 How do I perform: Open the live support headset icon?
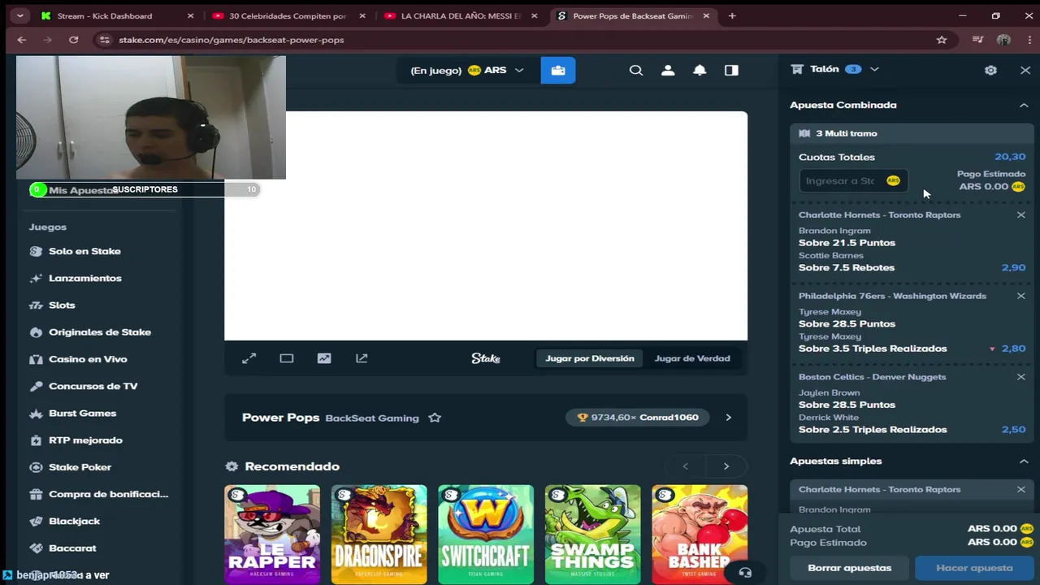[x=745, y=573]
